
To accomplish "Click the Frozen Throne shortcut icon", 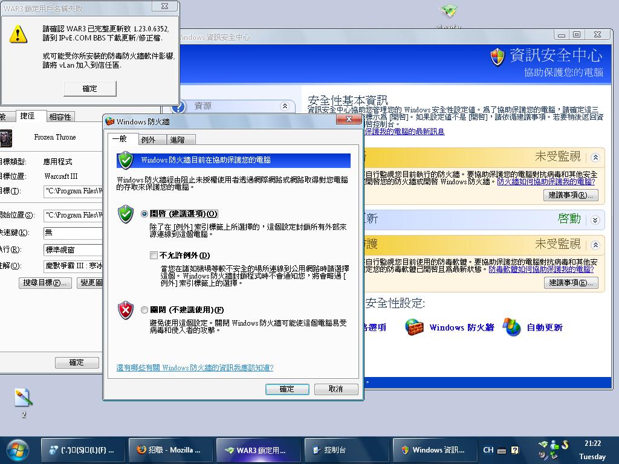I will coord(5,138).
